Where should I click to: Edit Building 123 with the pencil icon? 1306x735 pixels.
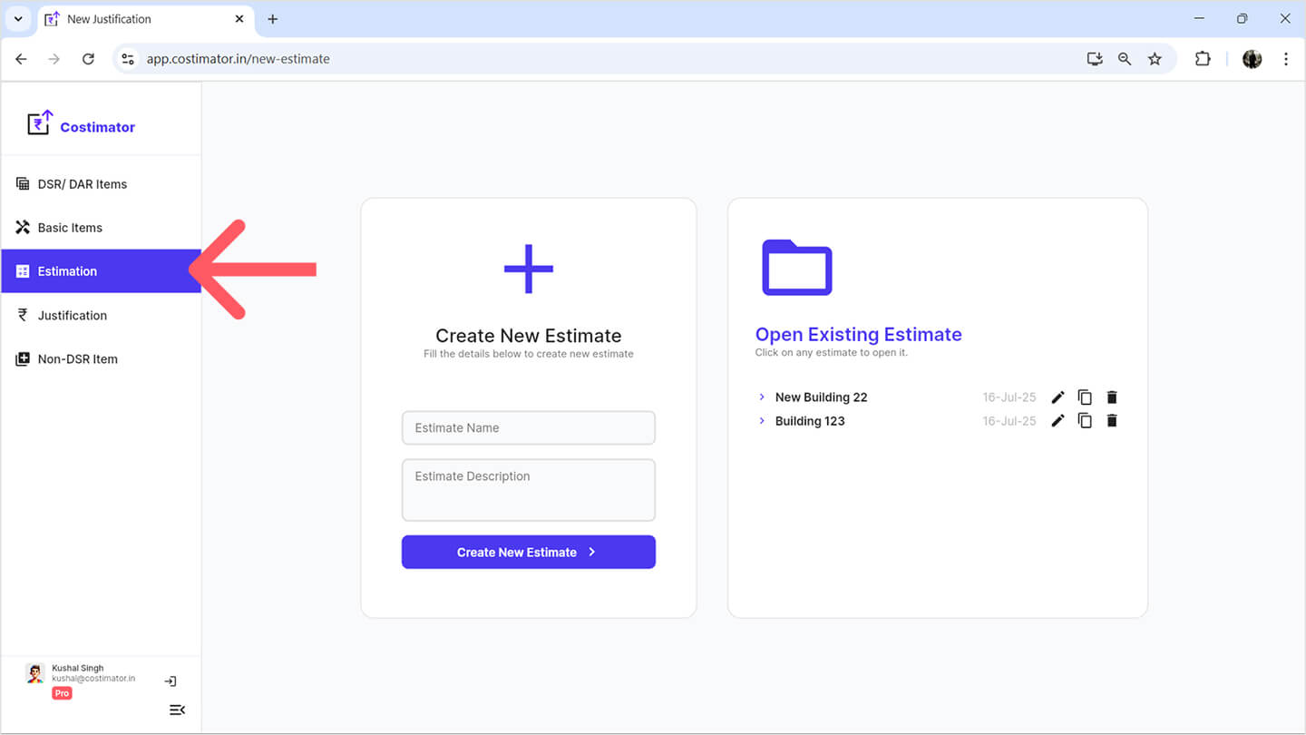pyautogui.click(x=1057, y=421)
